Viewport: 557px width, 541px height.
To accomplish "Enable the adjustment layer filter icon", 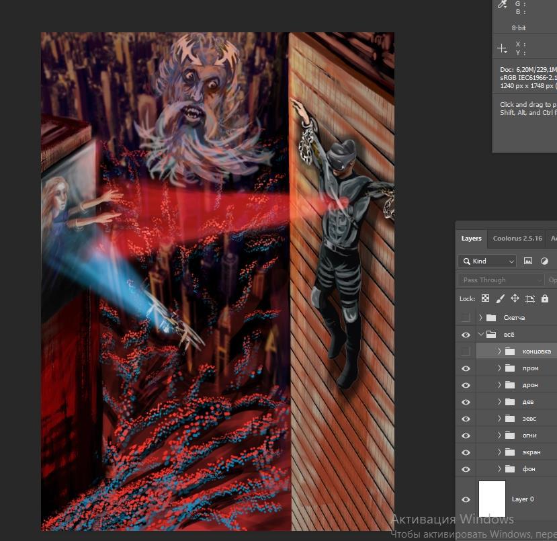I will [x=544, y=261].
